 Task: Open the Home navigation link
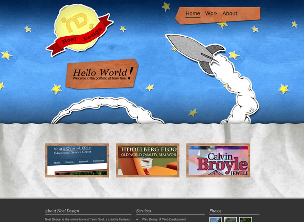[193, 14]
